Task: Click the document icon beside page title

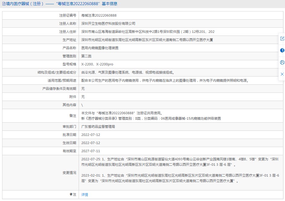Action: click(4, 4)
